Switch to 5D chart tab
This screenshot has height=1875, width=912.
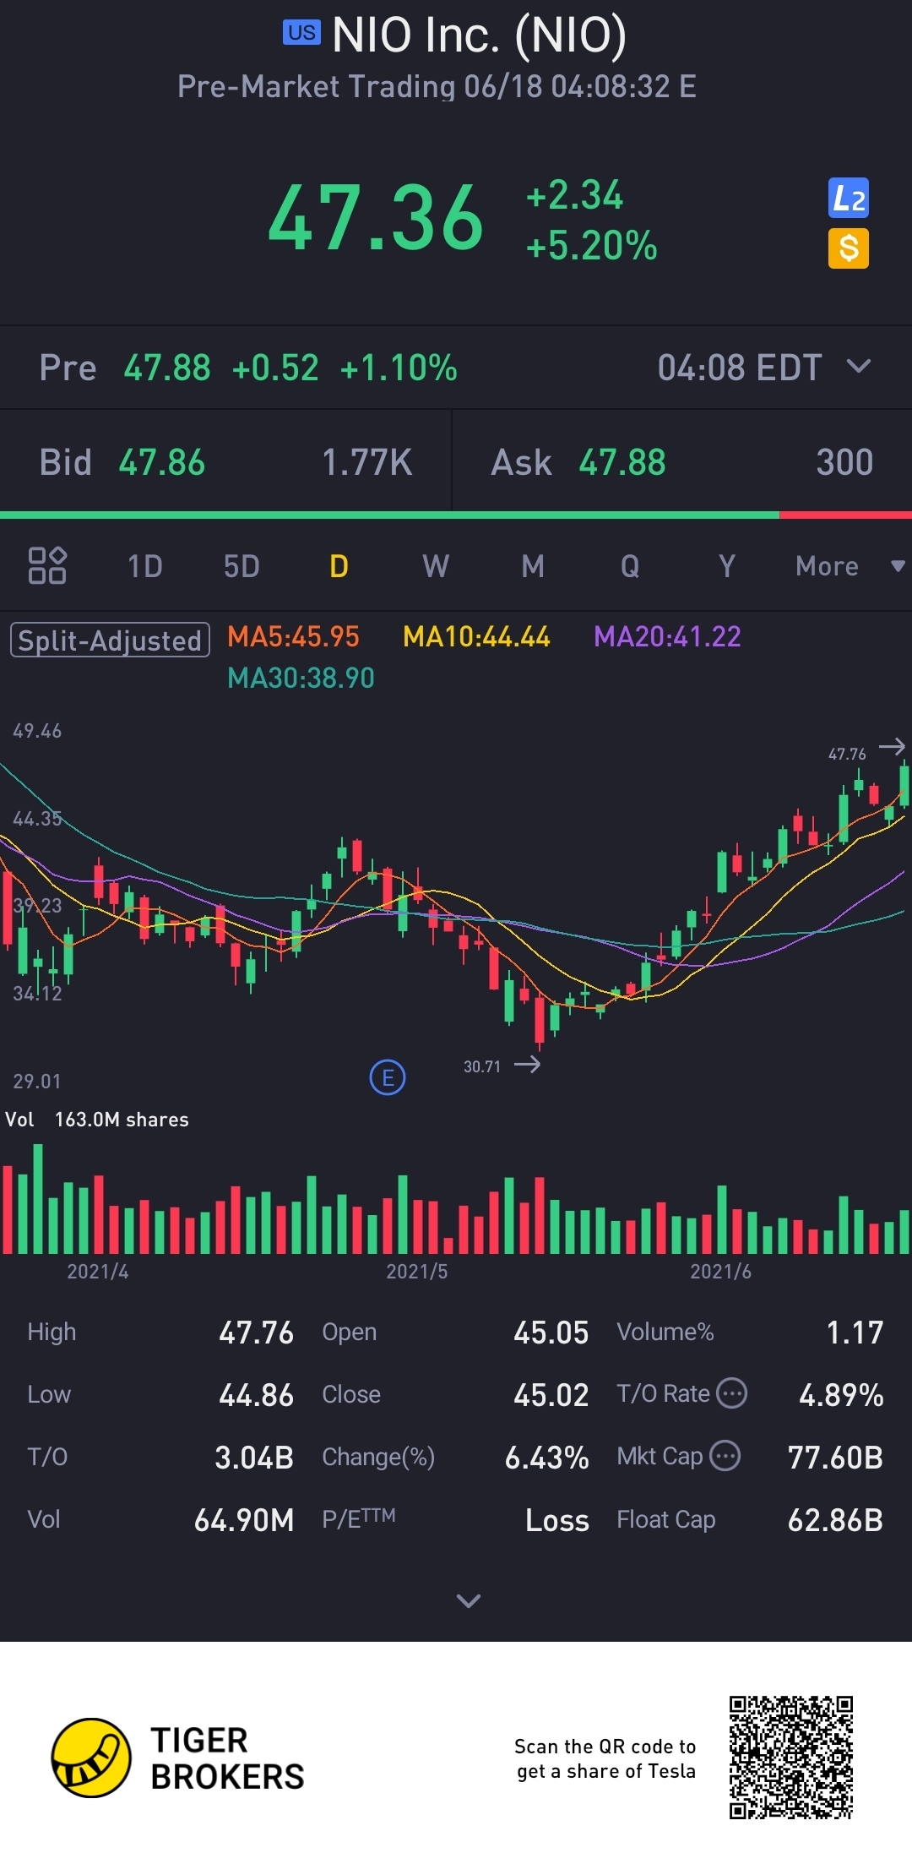[242, 566]
